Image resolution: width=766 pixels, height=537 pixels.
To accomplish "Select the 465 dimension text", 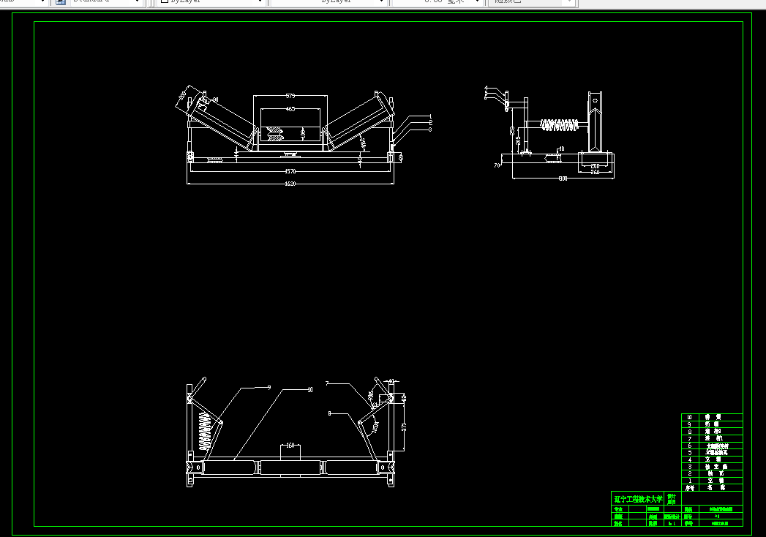I will coord(290,109).
